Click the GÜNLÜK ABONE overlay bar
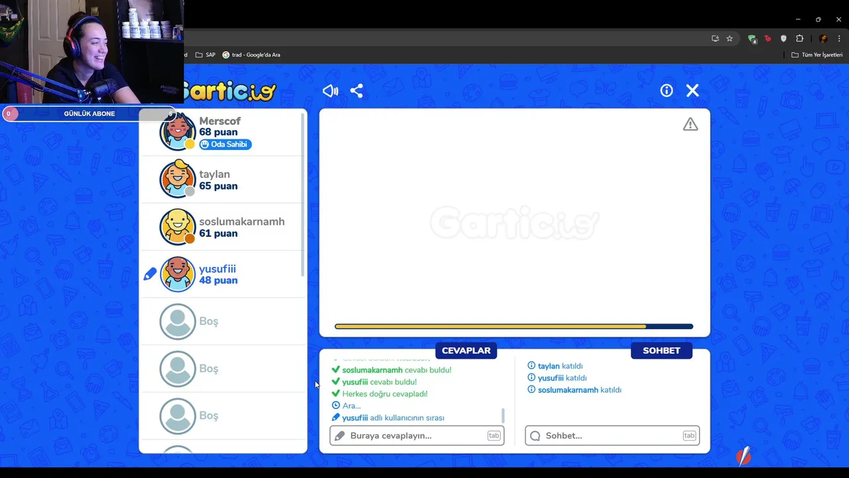Image resolution: width=849 pixels, height=478 pixels. click(90, 114)
